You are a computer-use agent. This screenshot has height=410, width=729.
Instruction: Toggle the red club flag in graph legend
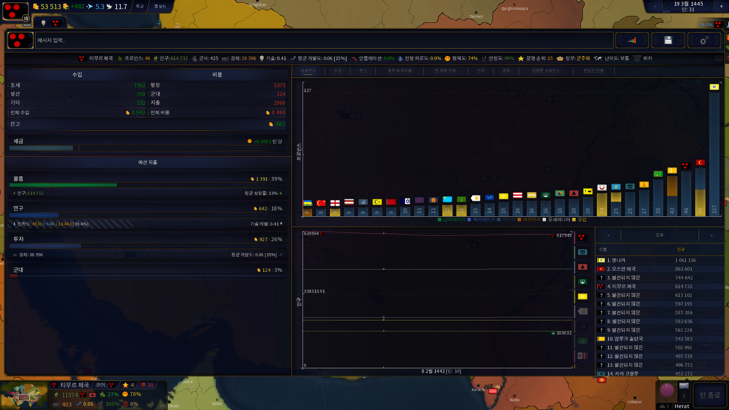tap(582, 267)
